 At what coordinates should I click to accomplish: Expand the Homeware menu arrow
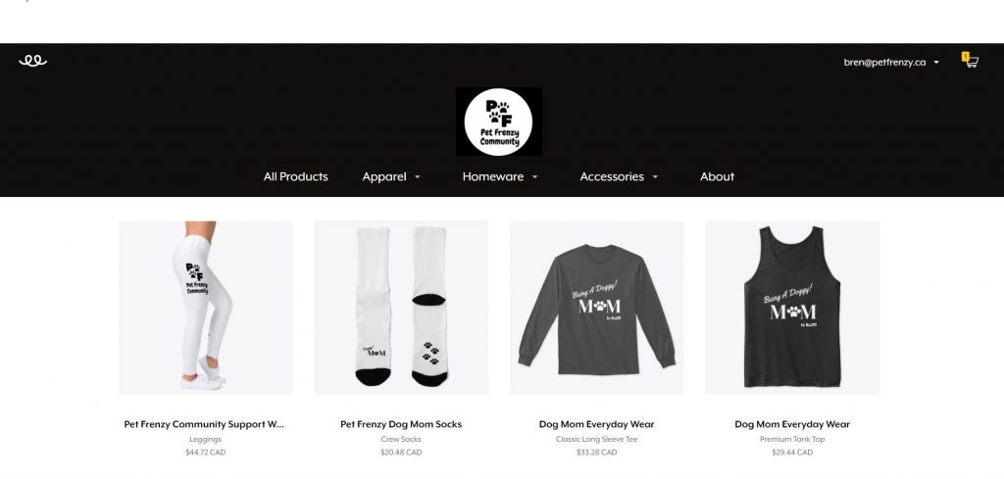coord(534,177)
